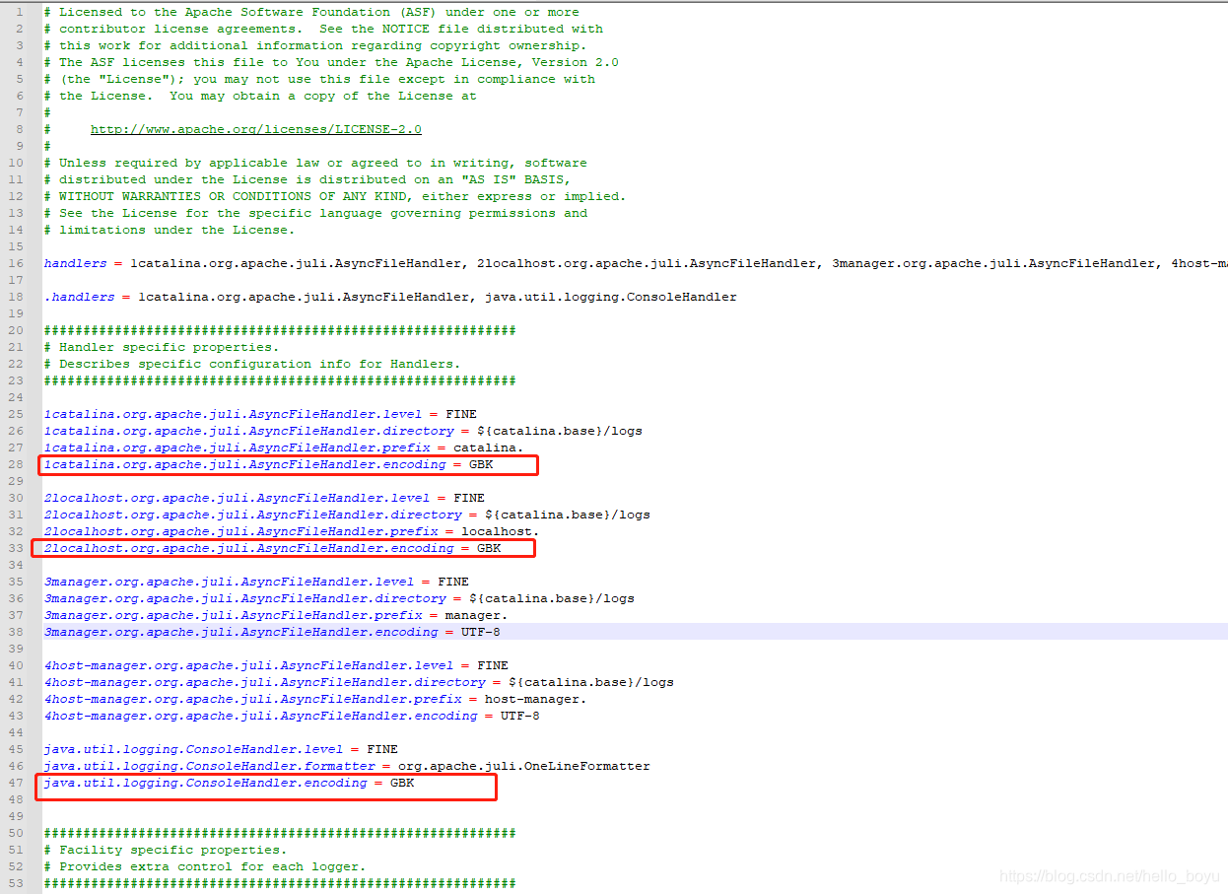Click the '# Licensed to the Apache Software Foundation' comment
Viewport: 1228px width, 894px height.
[x=311, y=12]
